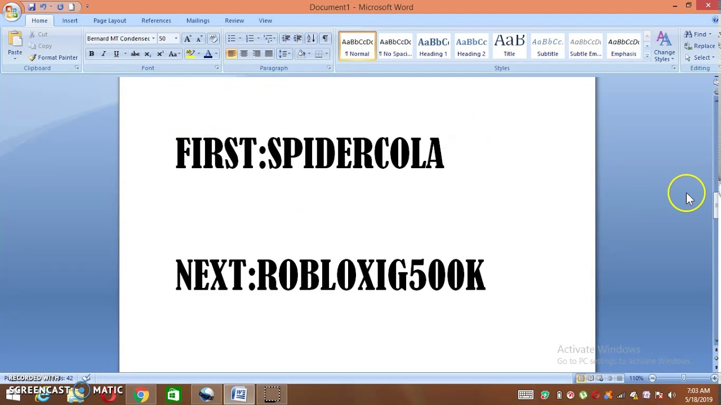Toggle Align Text Left
721x405 pixels.
[232, 54]
